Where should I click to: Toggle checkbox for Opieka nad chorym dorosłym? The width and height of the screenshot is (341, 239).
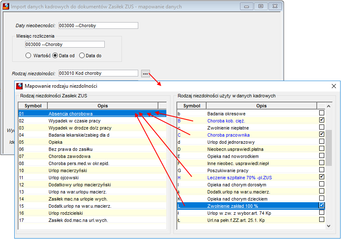322,184
